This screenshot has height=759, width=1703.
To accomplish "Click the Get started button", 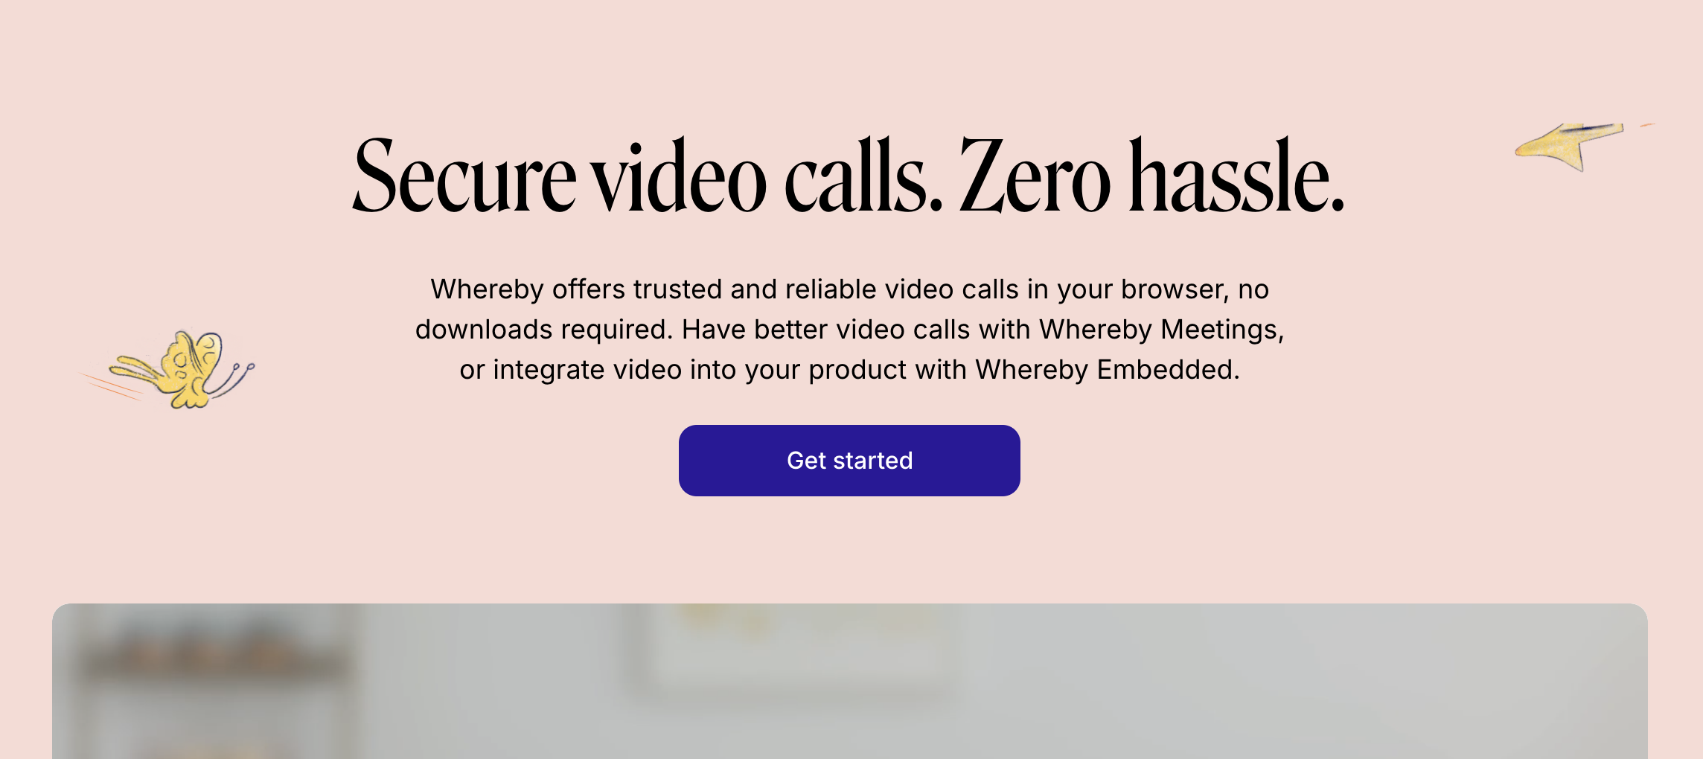I will (849, 461).
